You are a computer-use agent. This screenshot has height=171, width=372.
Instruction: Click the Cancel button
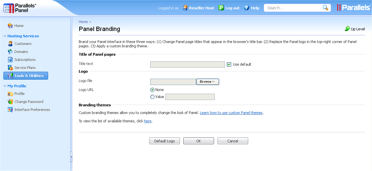tap(233, 141)
